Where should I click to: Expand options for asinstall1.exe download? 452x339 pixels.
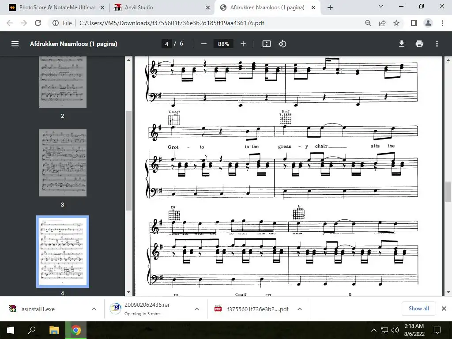(x=94, y=309)
